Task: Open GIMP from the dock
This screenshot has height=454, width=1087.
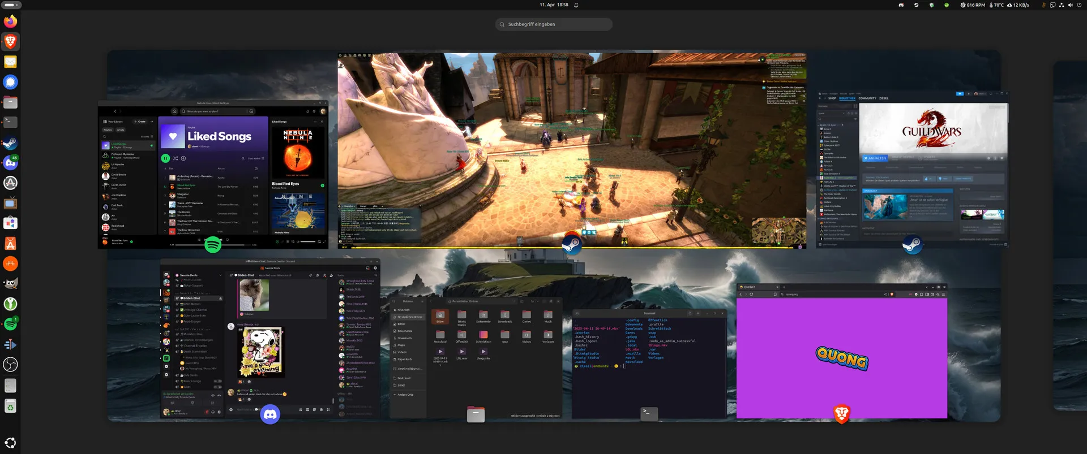Action: pyautogui.click(x=10, y=283)
